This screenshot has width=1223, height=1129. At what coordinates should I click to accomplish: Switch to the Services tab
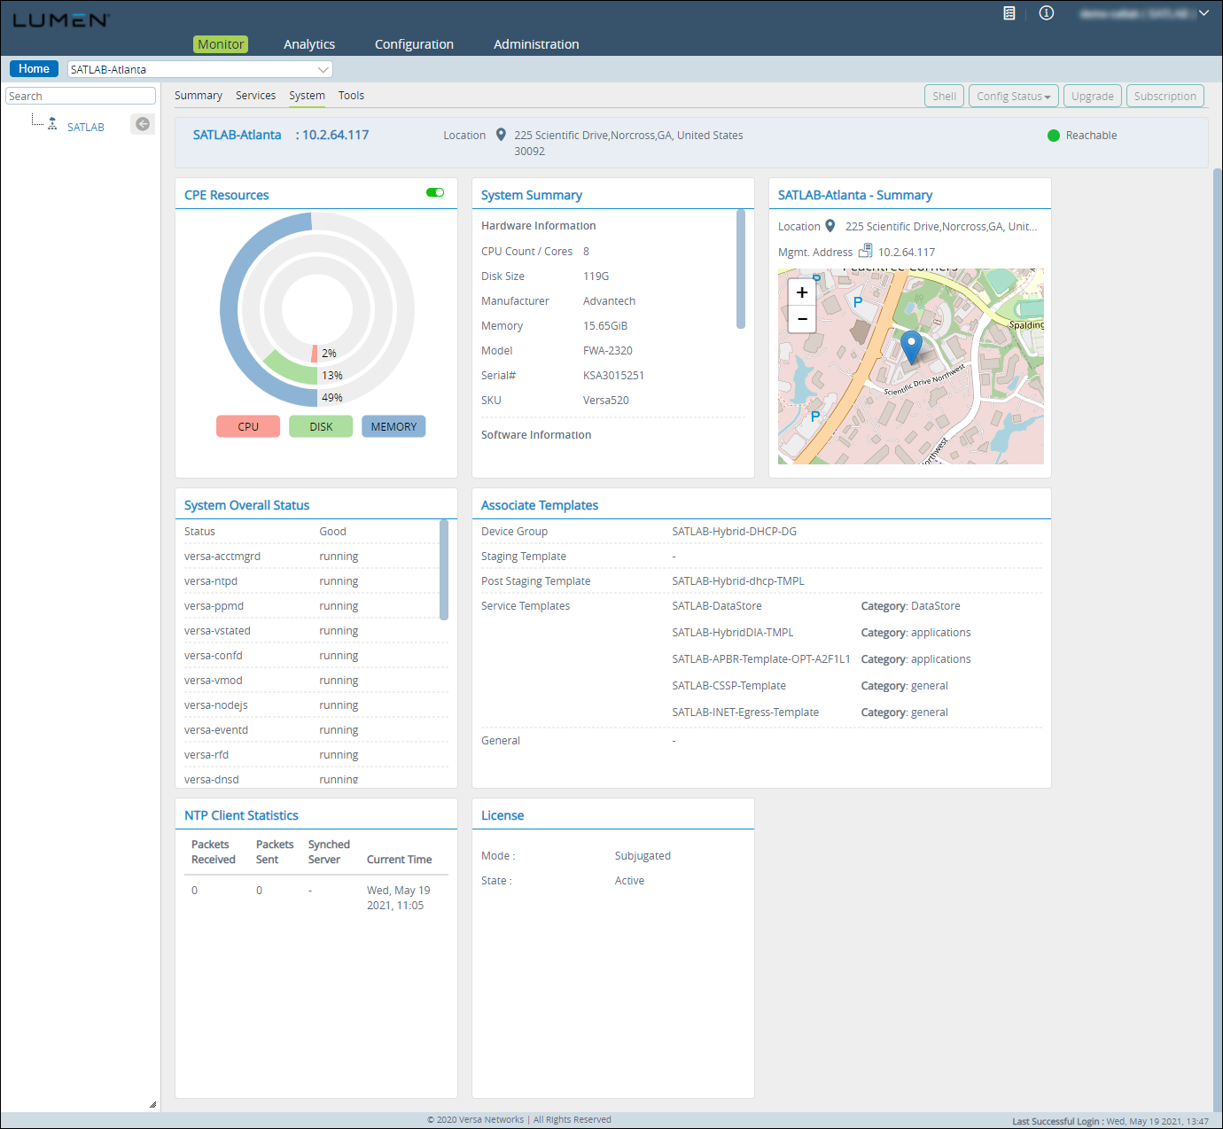[x=255, y=96]
